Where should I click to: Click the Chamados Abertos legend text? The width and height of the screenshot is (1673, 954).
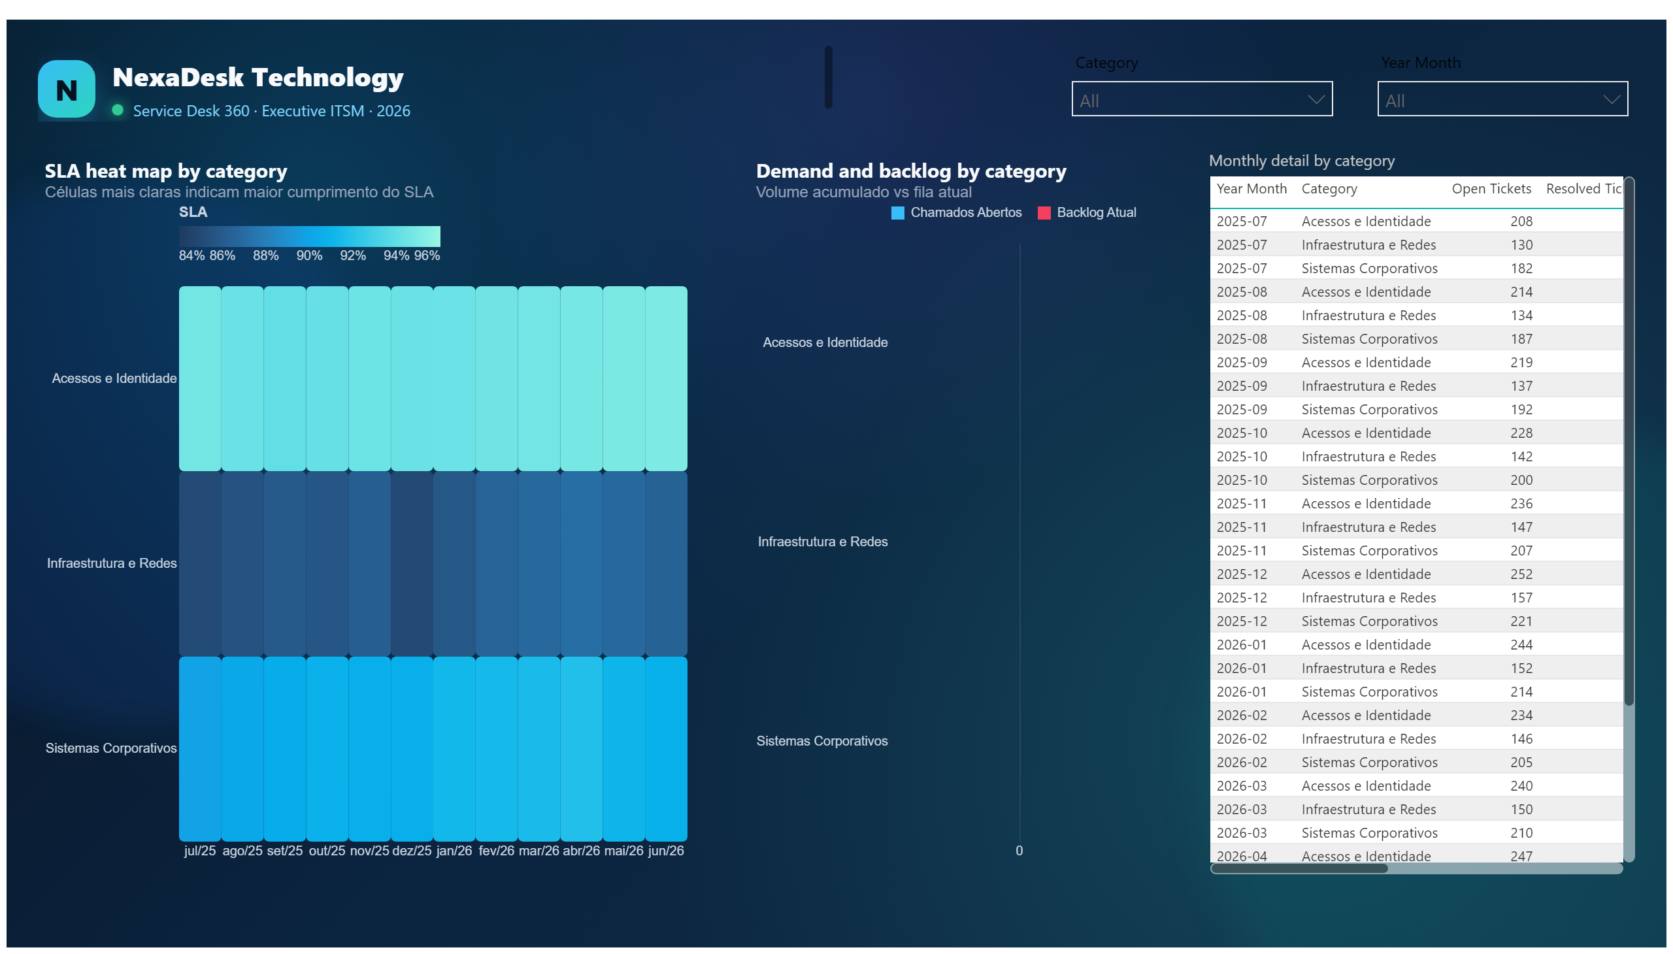[x=966, y=212]
